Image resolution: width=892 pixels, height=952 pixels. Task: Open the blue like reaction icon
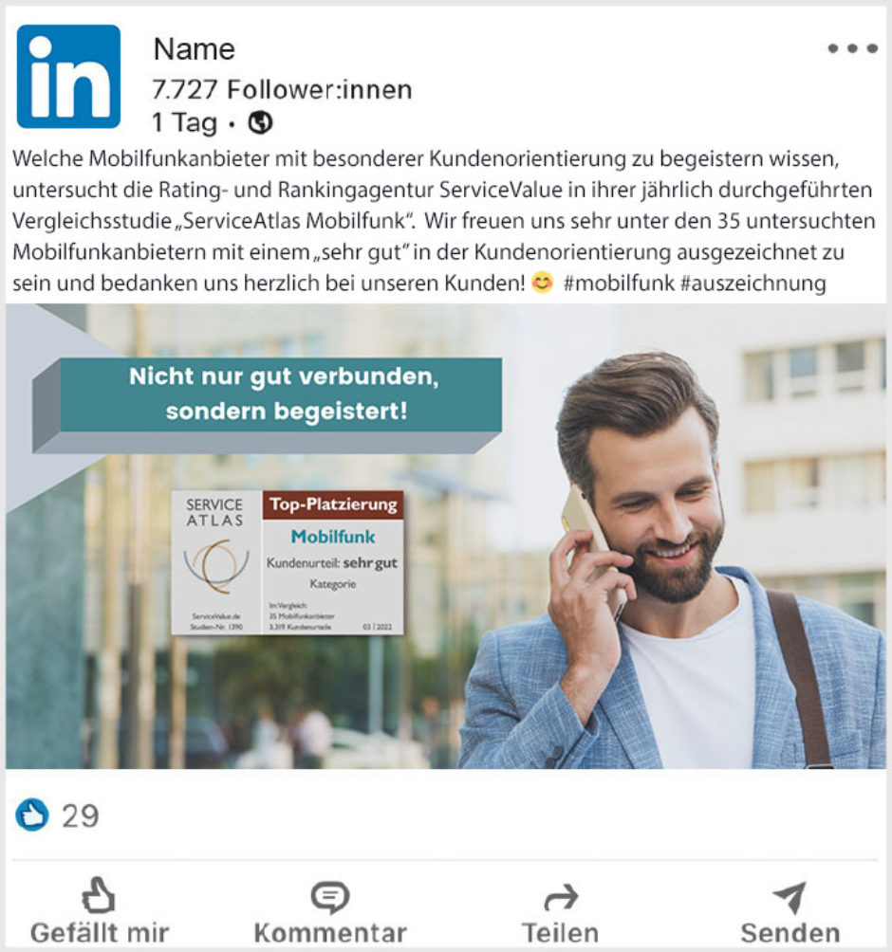(x=31, y=815)
